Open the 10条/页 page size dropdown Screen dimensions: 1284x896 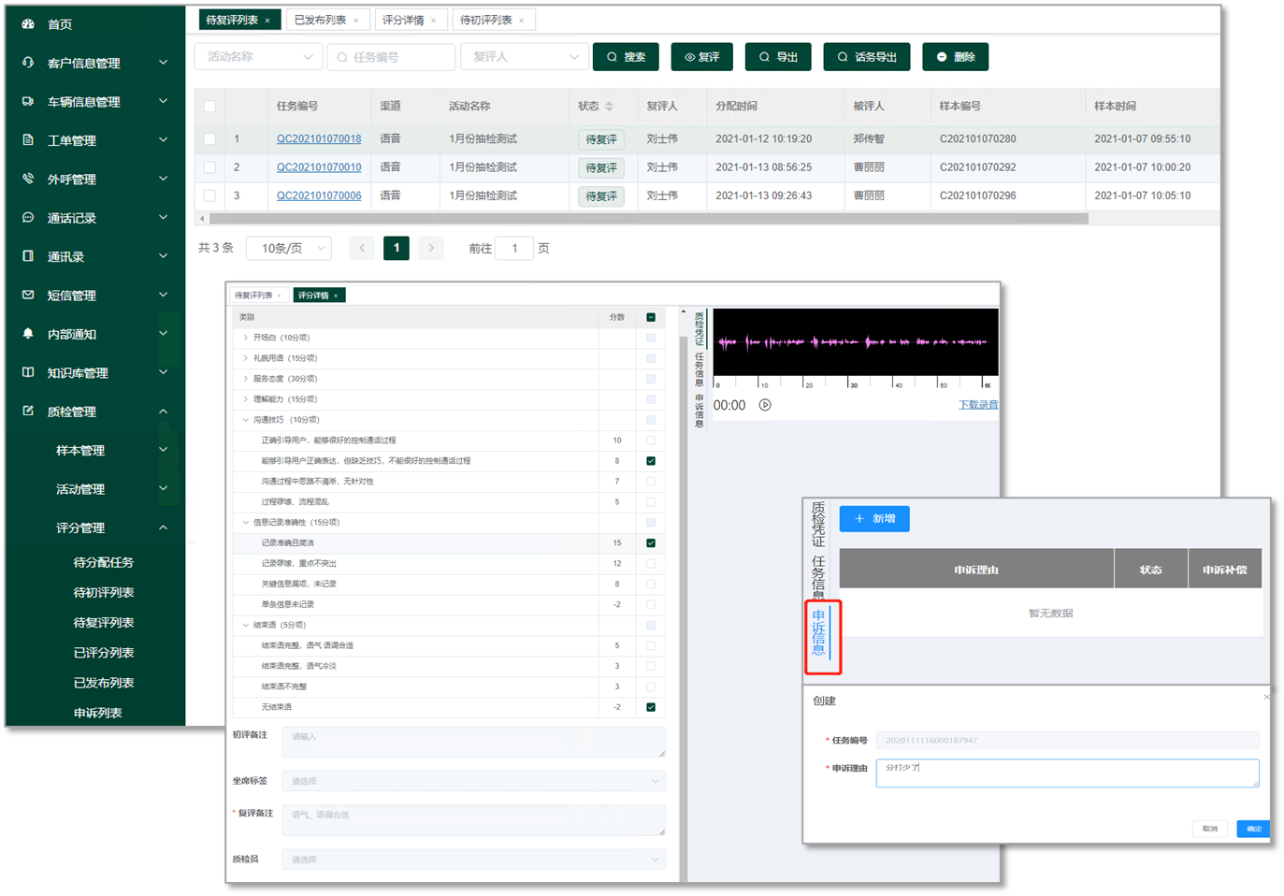point(289,248)
